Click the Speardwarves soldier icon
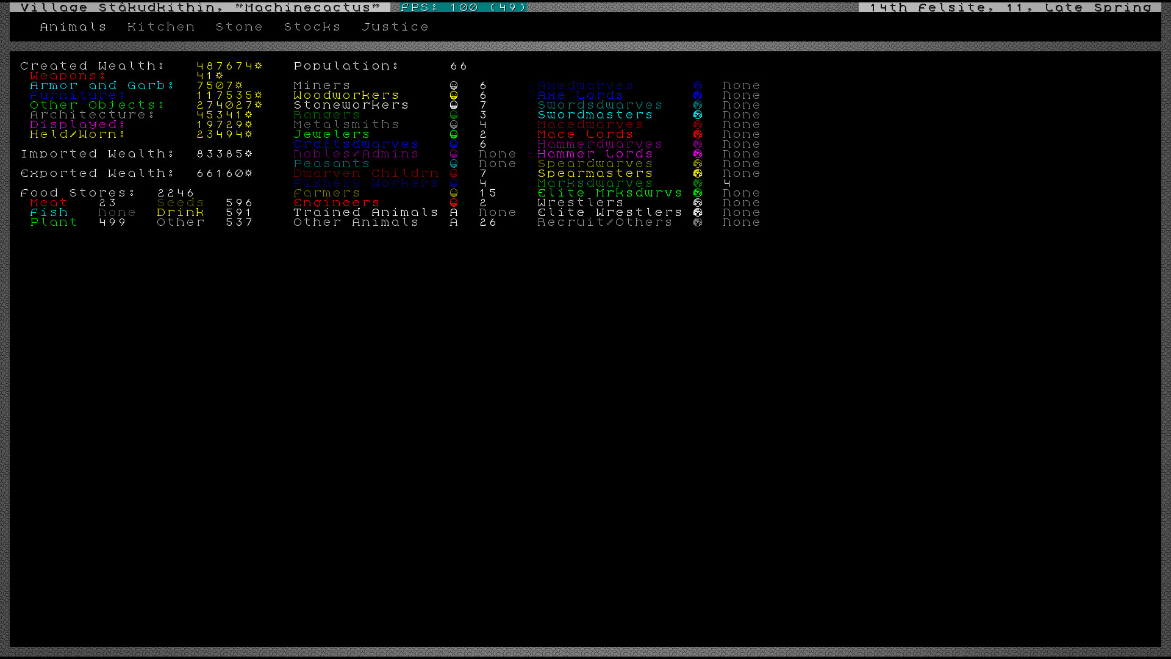Viewport: 1171px width, 659px height. [x=698, y=164]
